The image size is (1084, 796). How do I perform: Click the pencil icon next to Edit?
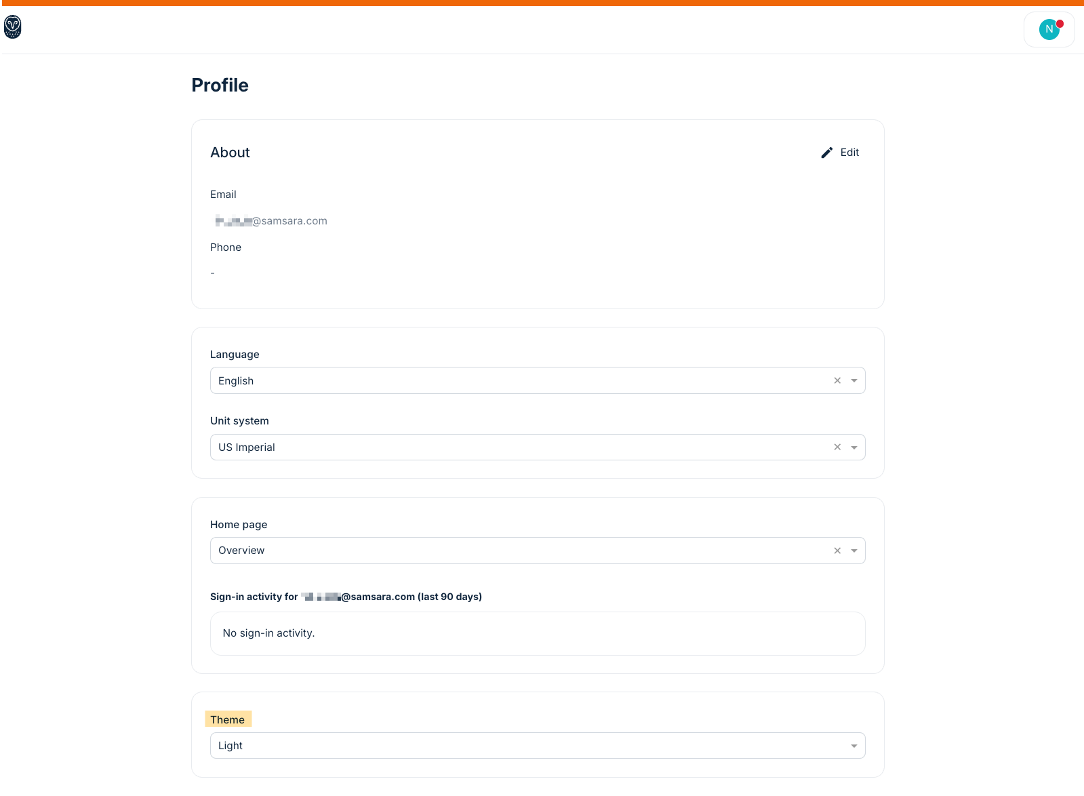click(x=826, y=152)
